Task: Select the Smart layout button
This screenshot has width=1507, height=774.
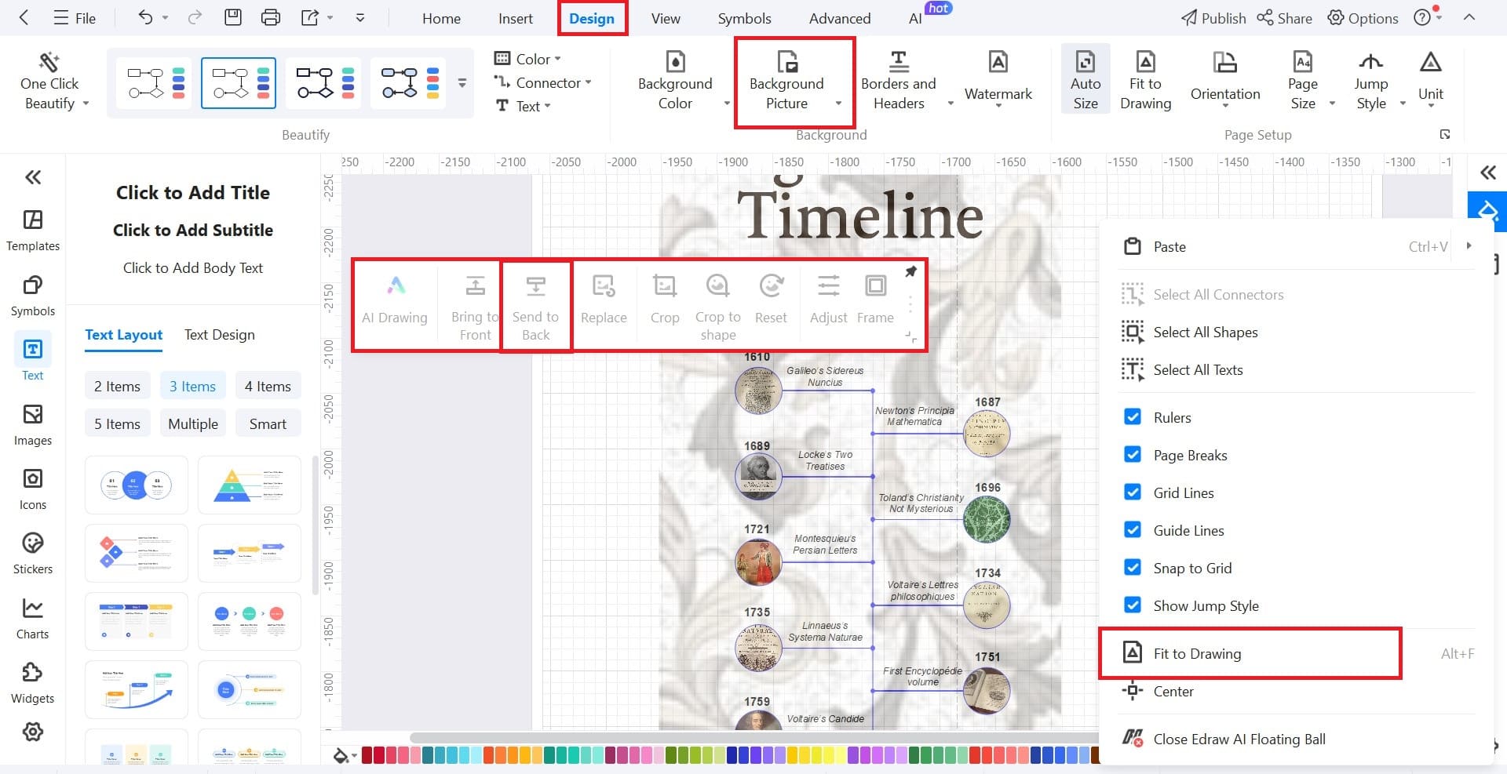Action: click(268, 423)
